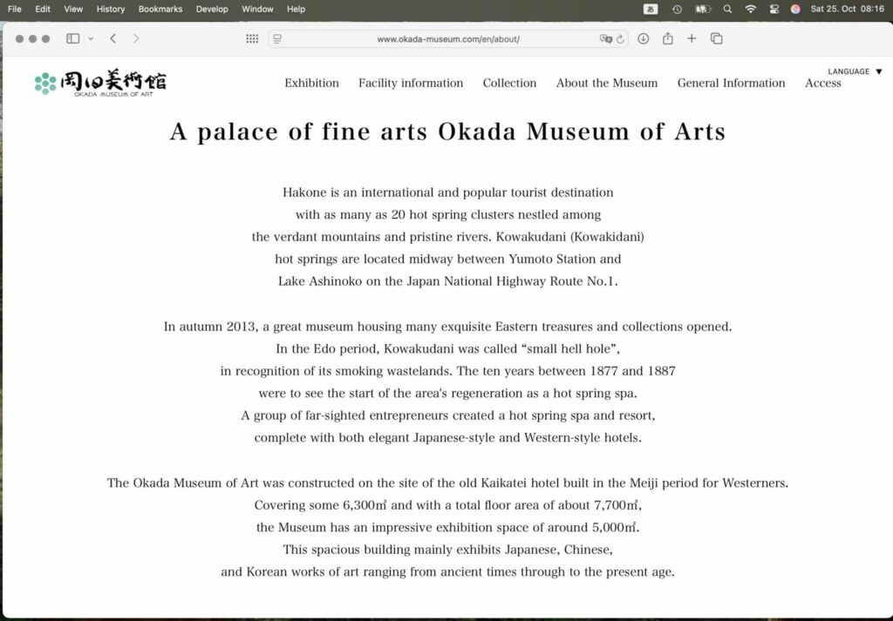Open a new tab with plus

[x=692, y=38]
